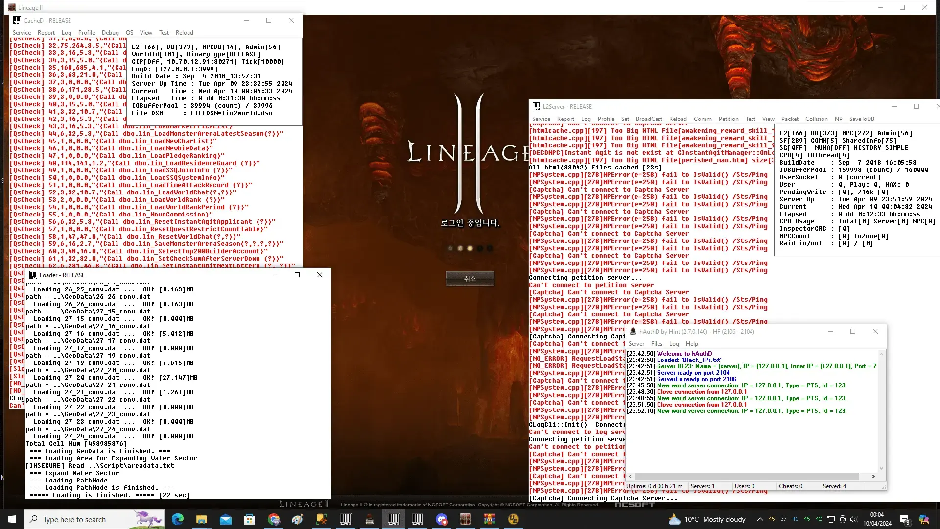Click the Meet Now tray icon
Screen dimensions: 940x529
coord(843,519)
